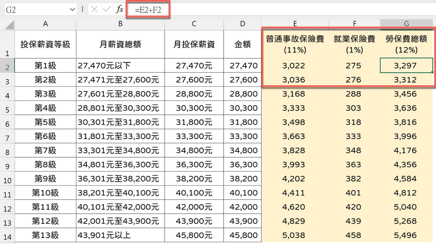The height and width of the screenshot is (244, 436).
Task: Click the header cell 金額
Action: point(243,44)
